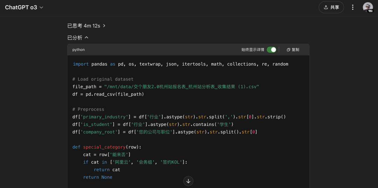Click the scroll-to-bottom down arrow icon
378x188 pixels.
[x=188, y=181]
